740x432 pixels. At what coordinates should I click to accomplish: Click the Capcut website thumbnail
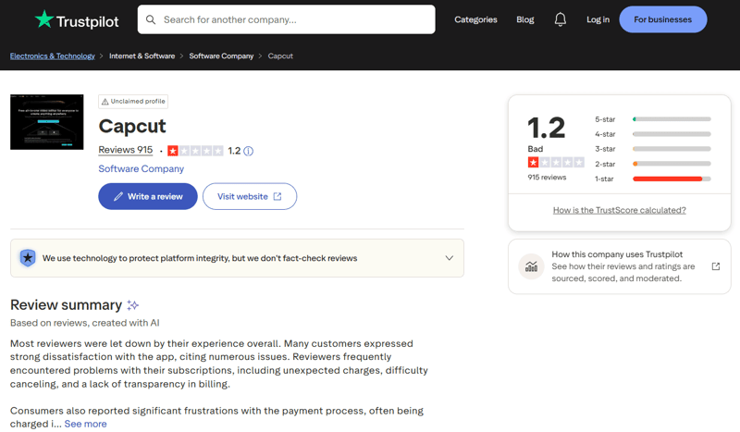[x=47, y=122]
